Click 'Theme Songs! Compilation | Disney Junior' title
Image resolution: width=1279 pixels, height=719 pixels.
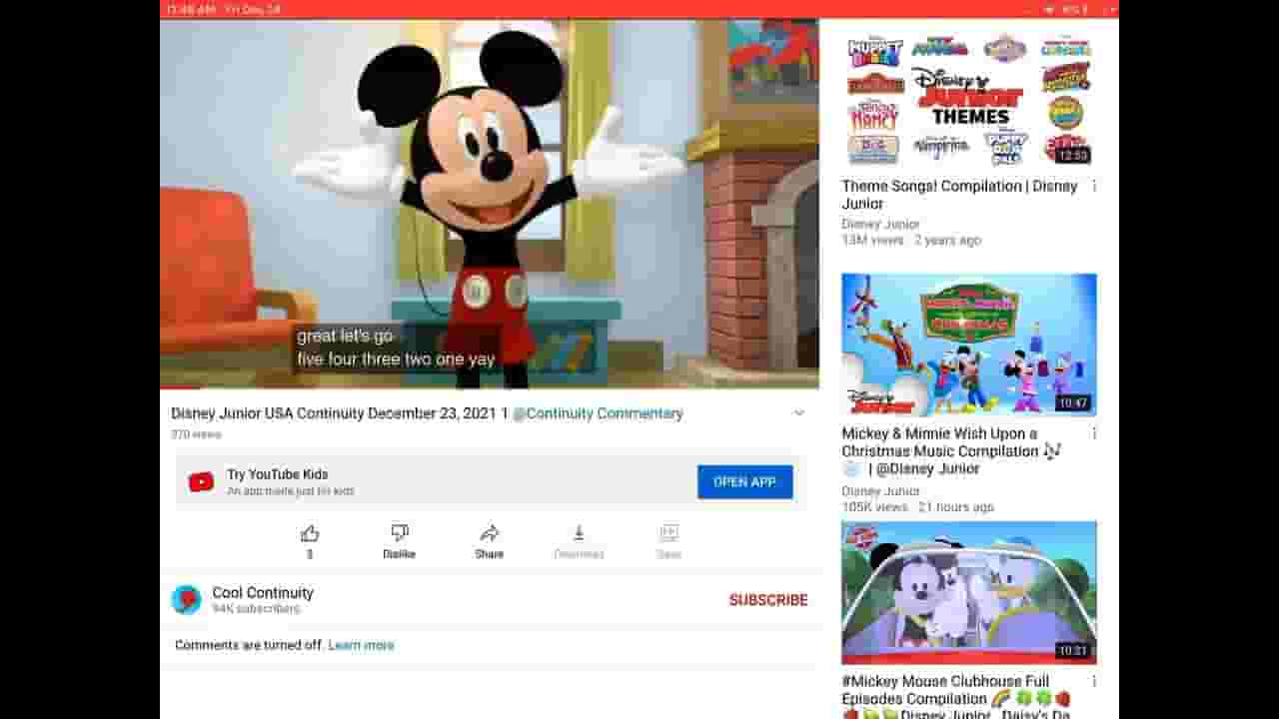click(959, 195)
